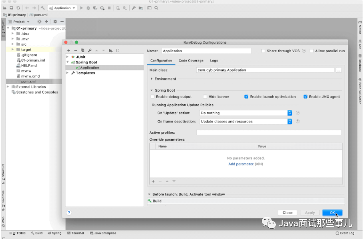Expand Templates node in configuration tree
The image size is (364, 239).
(67, 73)
